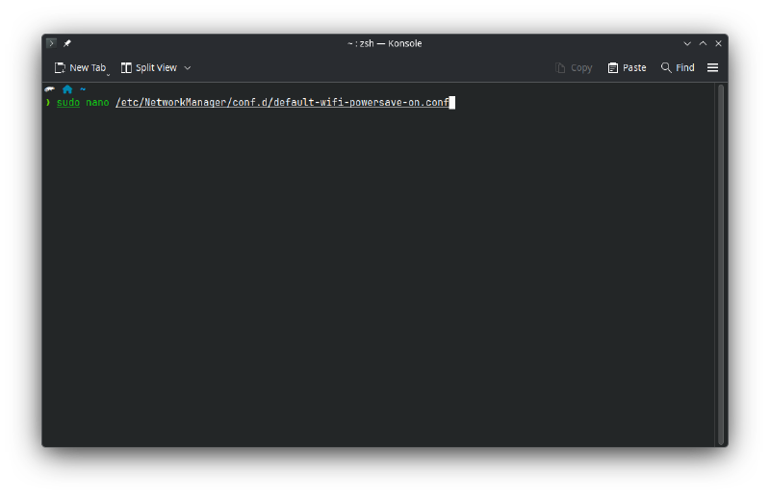Minimize the Konsole window

[687, 43]
